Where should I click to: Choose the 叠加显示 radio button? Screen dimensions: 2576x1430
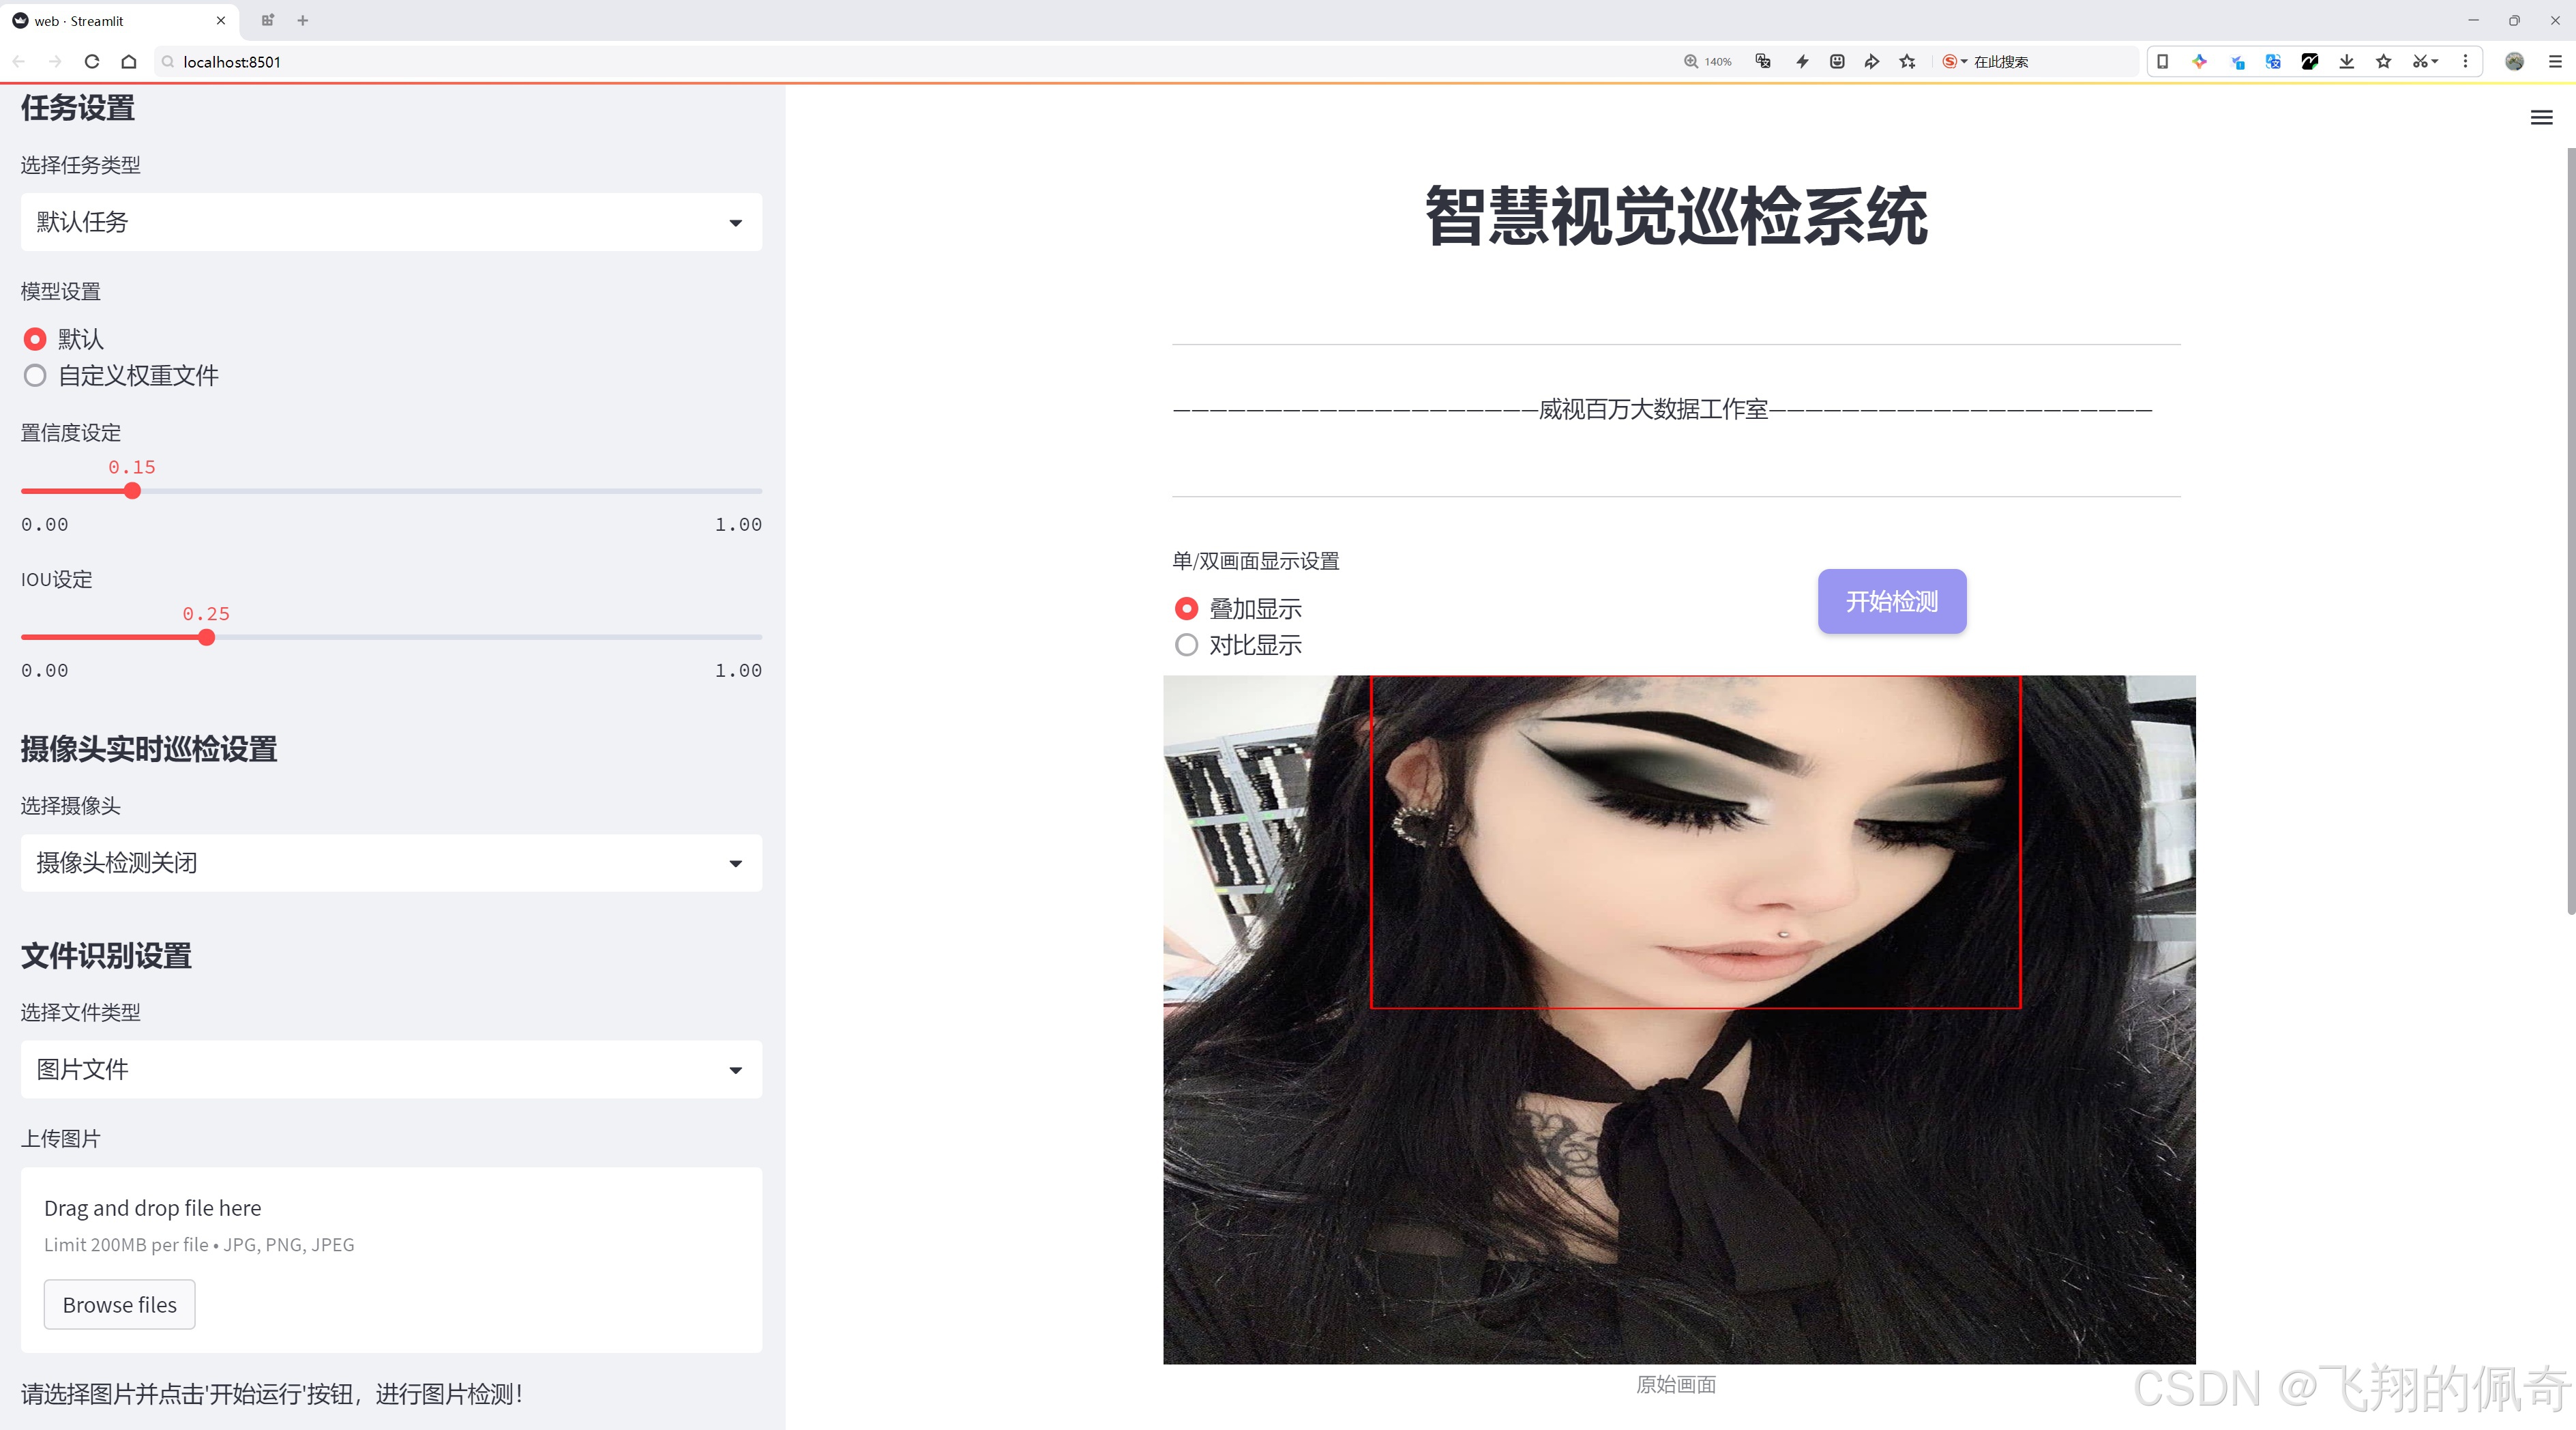(x=1186, y=608)
